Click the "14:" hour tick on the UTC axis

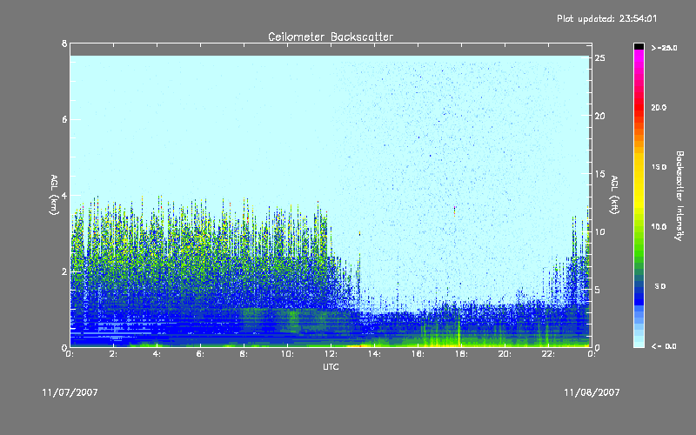[375, 354]
